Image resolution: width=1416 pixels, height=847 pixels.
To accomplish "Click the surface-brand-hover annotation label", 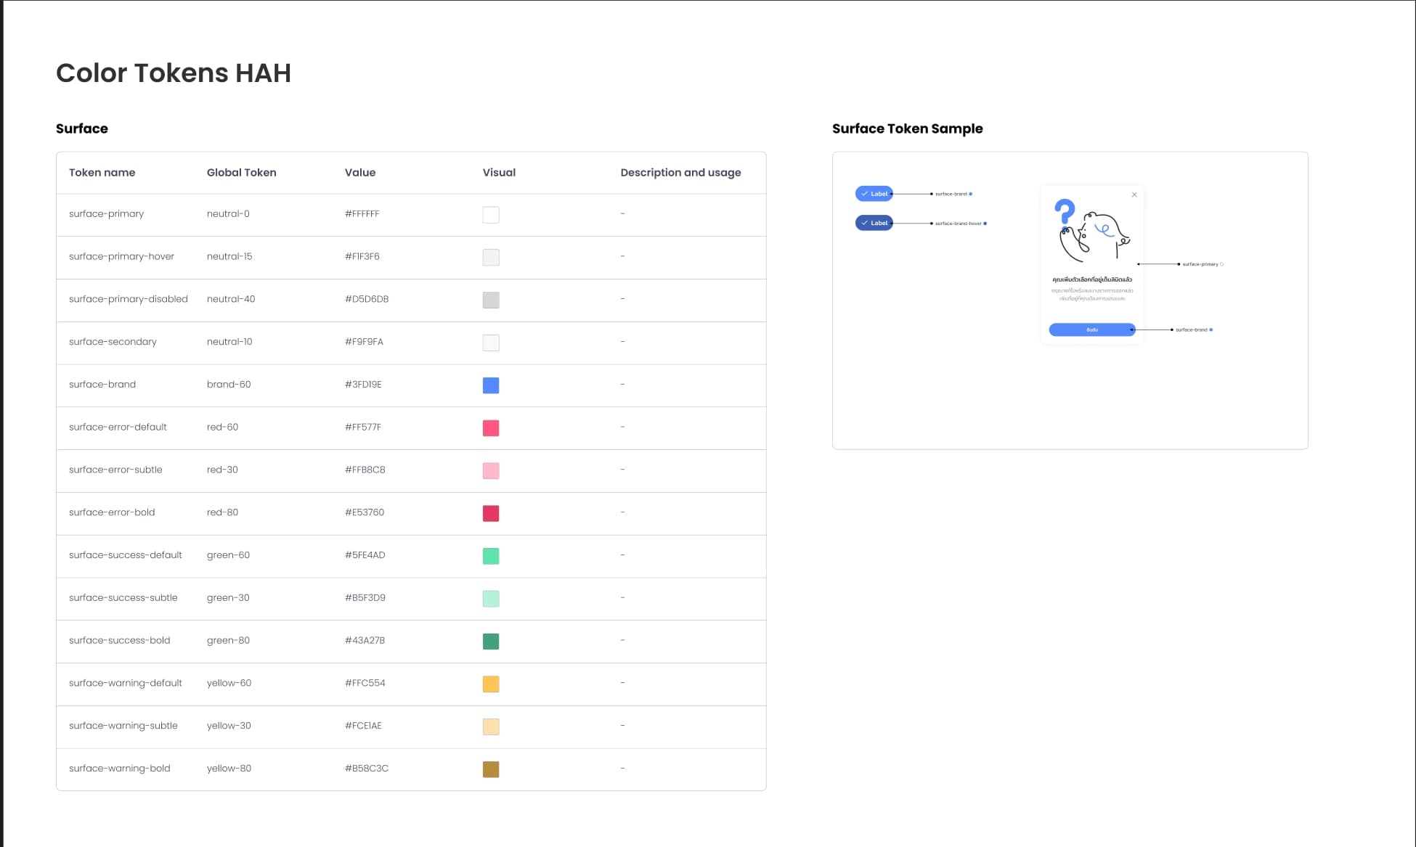I will click(x=959, y=224).
